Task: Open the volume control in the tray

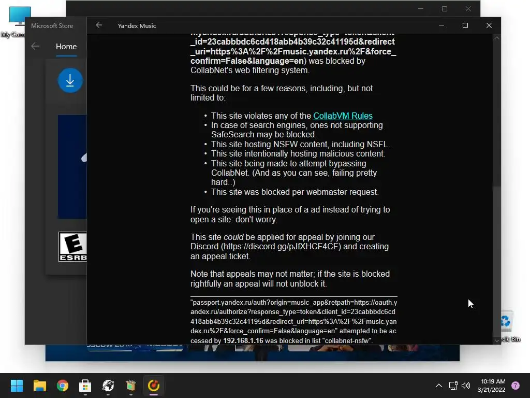Action: coord(466,386)
